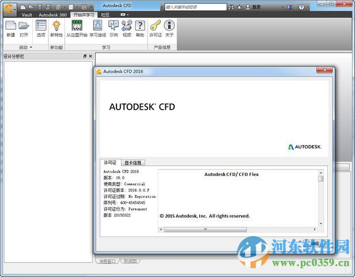355x277 pixels.
Task: Click the title bar help question icon
Action: point(301,7)
